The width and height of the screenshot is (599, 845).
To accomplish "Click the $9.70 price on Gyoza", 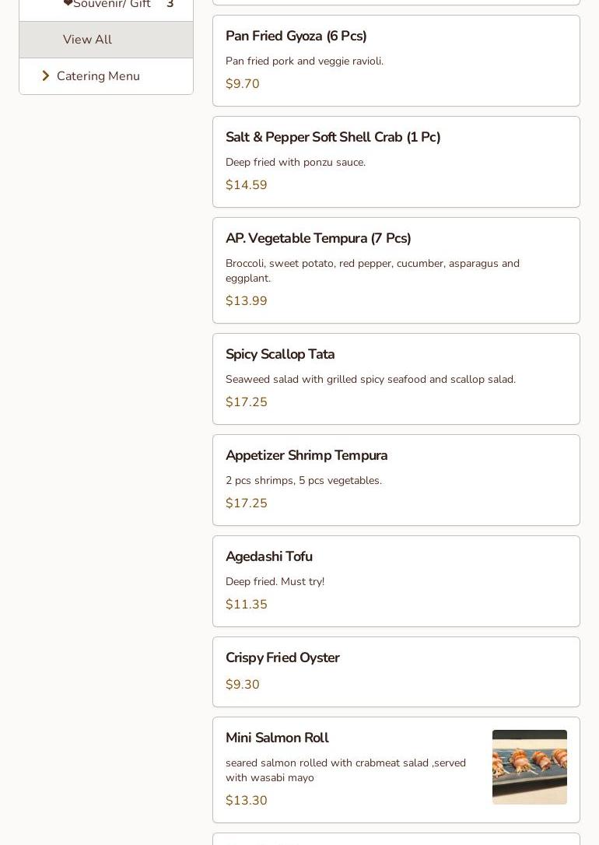I will pos(243,84).
